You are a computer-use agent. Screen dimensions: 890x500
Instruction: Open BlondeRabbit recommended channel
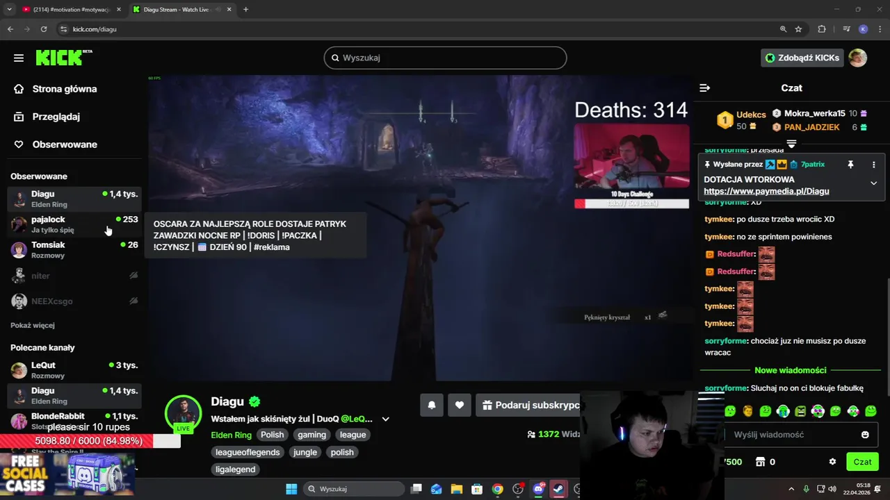[x=74, y=421]
